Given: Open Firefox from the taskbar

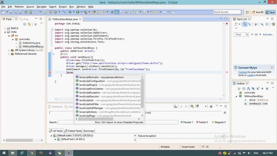Looking at the screenshot, I should [41, 153].
